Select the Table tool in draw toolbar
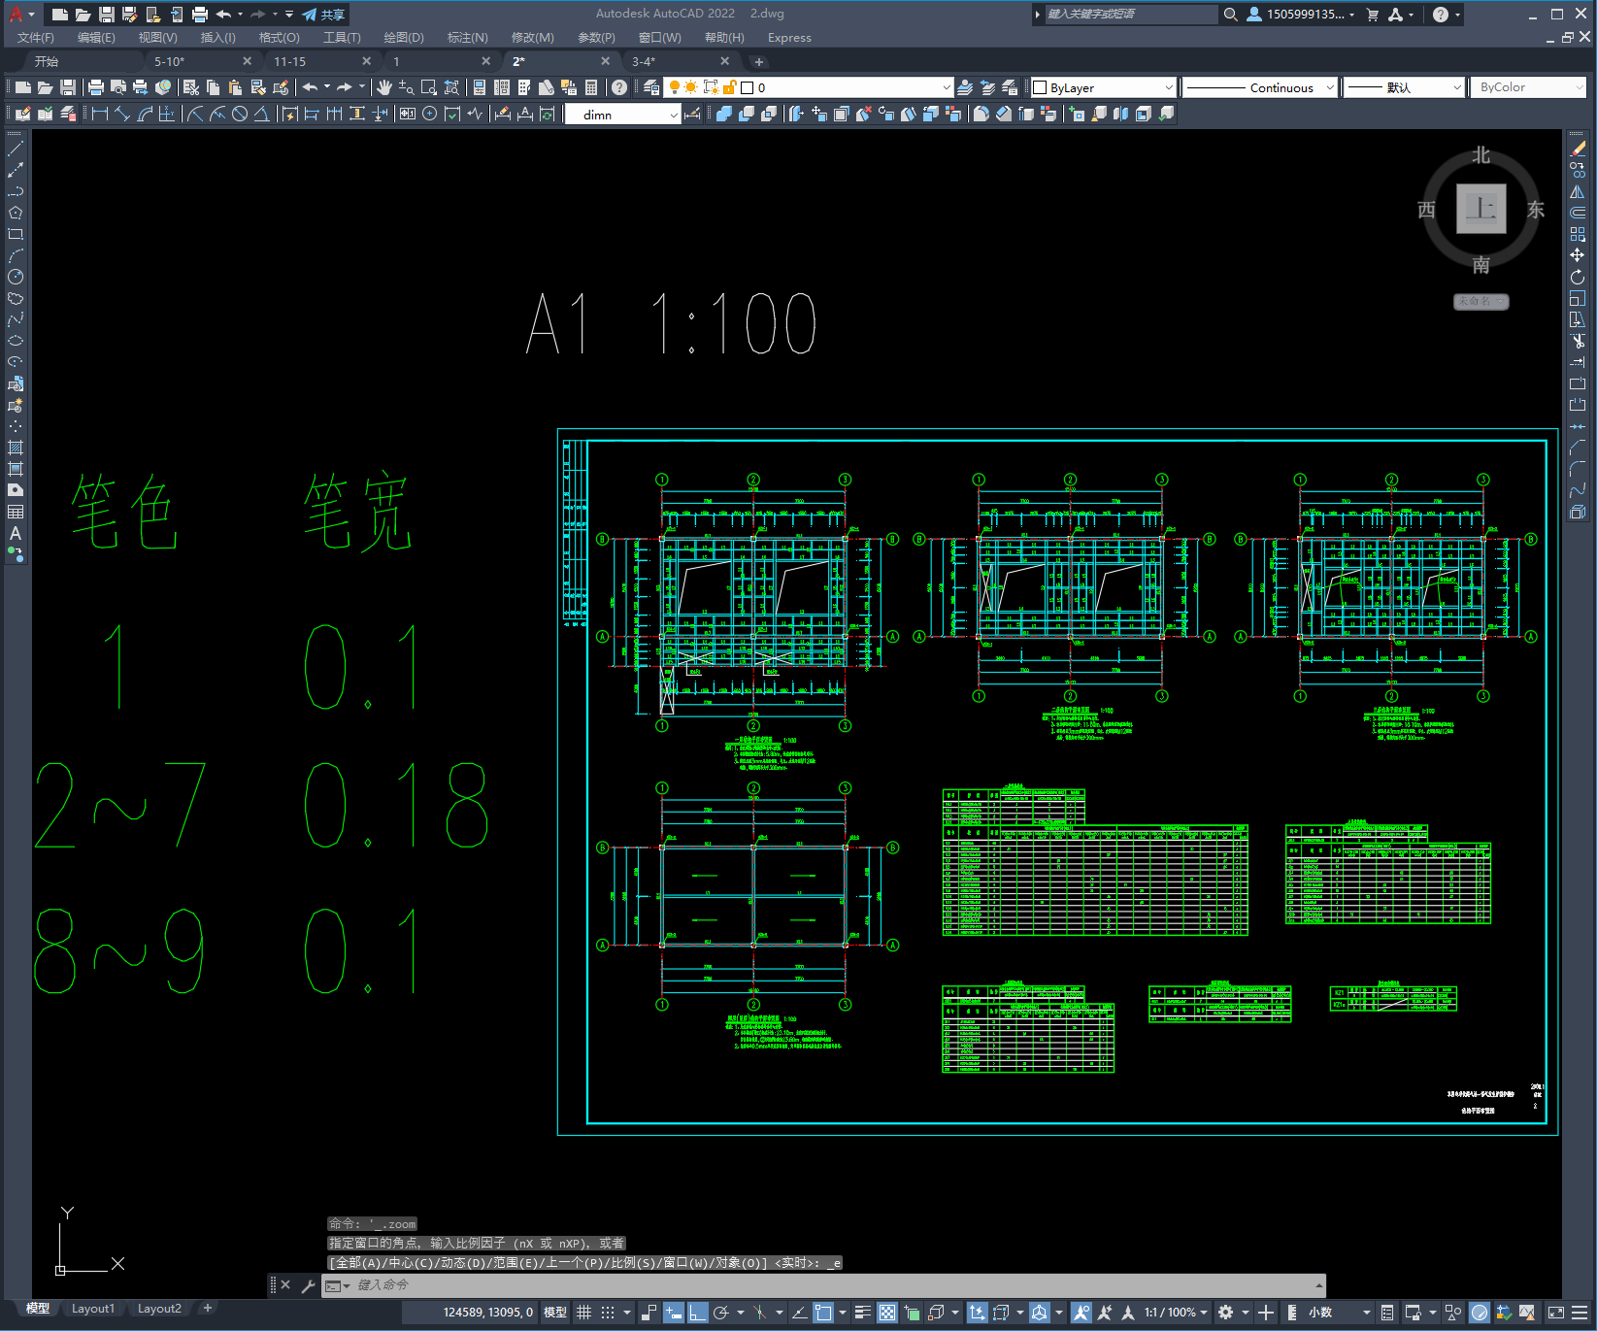Image resolution: width=1597 pixels, height=1331 pixels. 15,512
